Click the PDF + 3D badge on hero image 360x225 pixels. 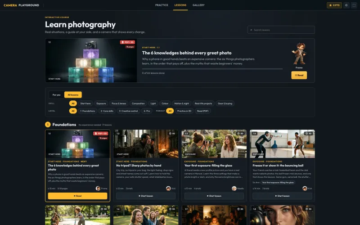click(127, 42)
